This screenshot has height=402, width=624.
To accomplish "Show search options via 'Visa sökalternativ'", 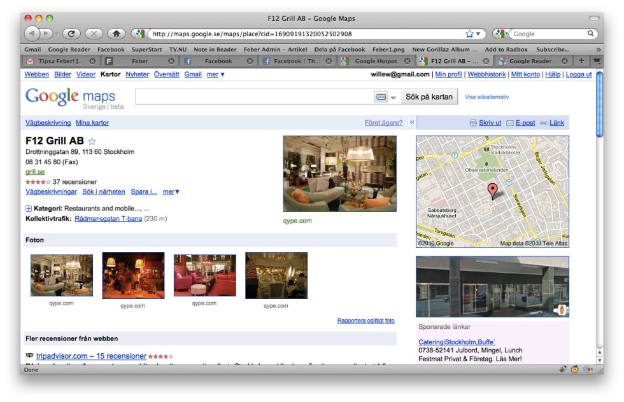I will tap(486, 97).
